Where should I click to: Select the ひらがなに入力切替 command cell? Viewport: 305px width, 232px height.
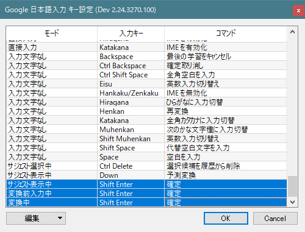[226, 102]
